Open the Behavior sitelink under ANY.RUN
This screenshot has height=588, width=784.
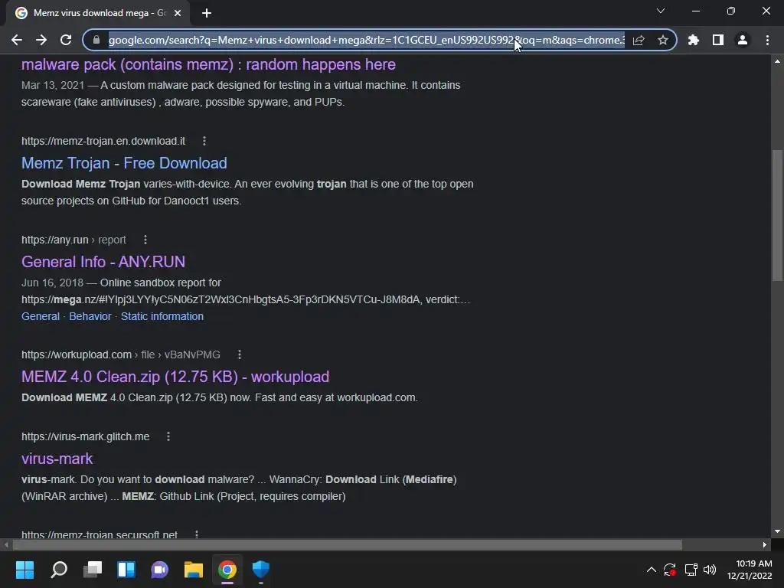click(x=90, y=316)
